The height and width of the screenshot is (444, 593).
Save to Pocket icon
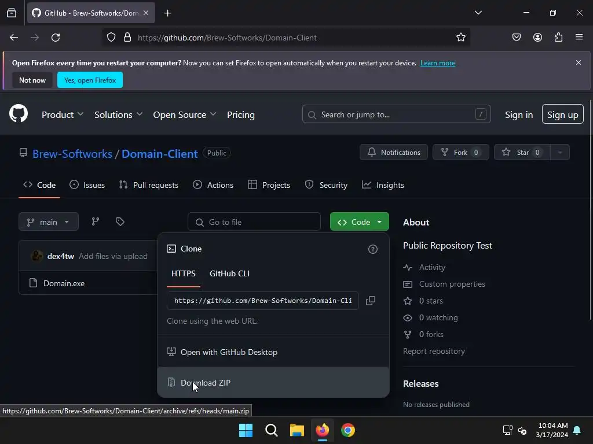[x=516, y=38]
